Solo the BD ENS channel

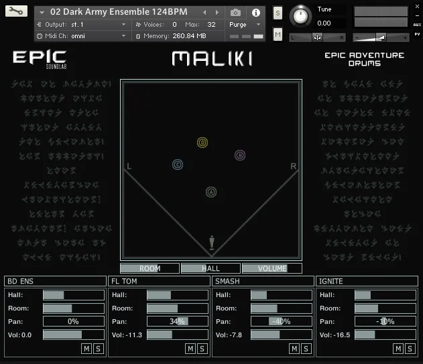pyautogui.click(x=98, y=349)
